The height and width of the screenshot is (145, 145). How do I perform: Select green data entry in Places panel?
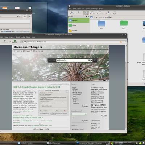[x=79, y=25]
